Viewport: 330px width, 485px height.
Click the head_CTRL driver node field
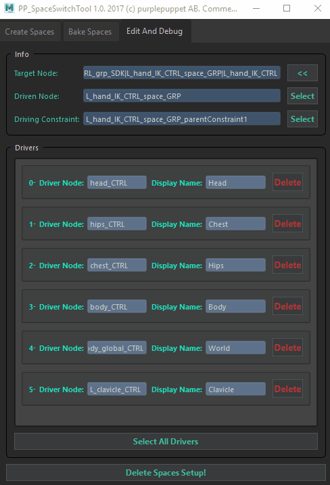click(x=117, y=183)
